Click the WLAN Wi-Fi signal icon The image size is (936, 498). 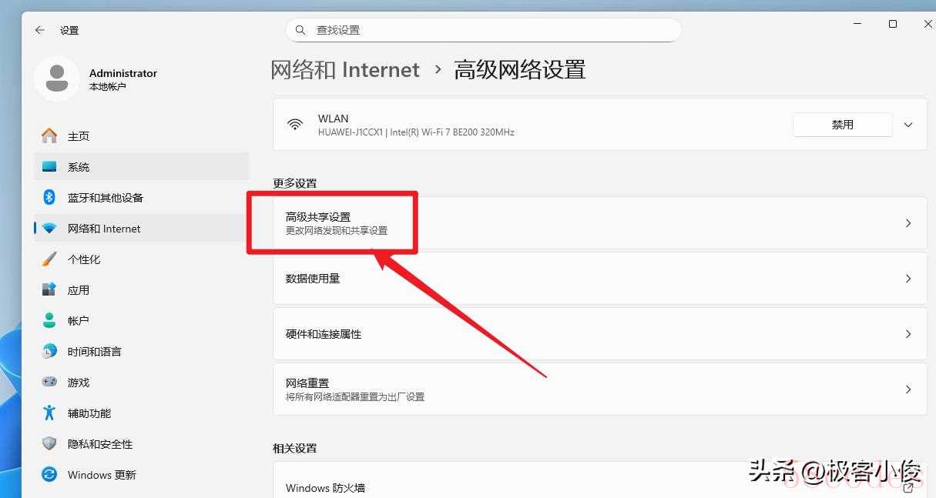click(x=295, y=124)
